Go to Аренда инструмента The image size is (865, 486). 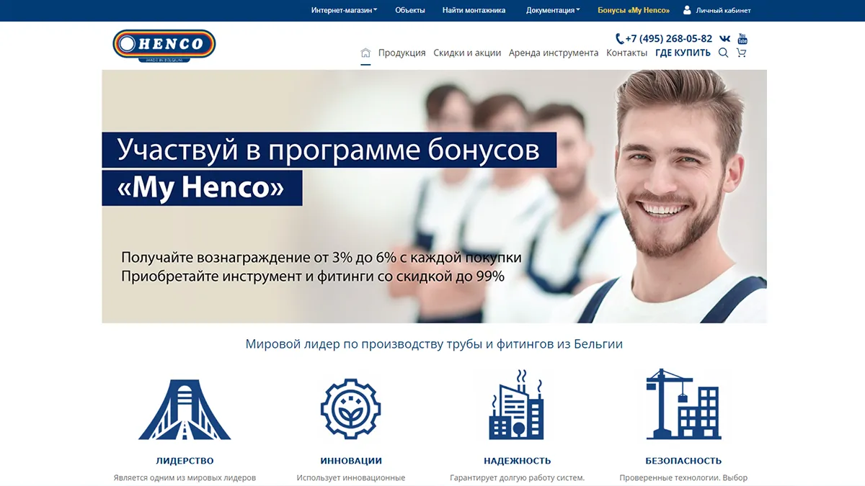point(554,53)
